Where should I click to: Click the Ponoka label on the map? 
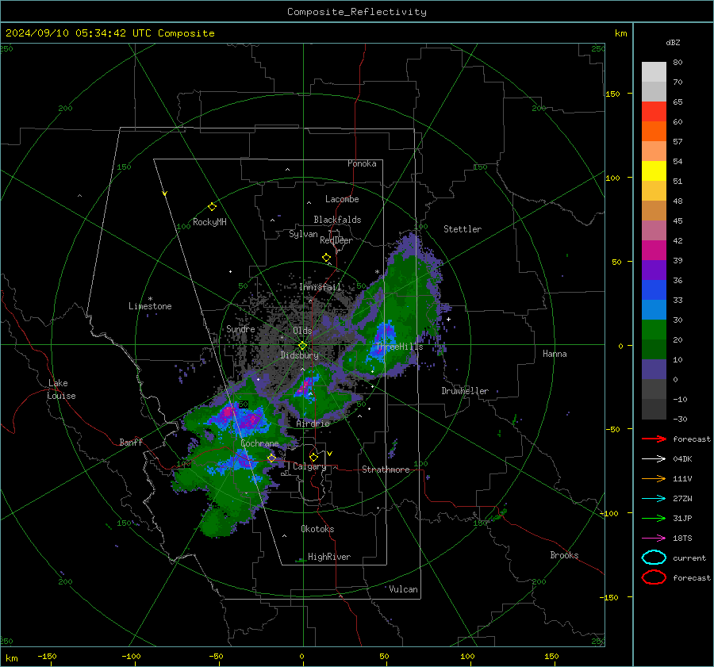pyautogui.click(x=362, y=163)
